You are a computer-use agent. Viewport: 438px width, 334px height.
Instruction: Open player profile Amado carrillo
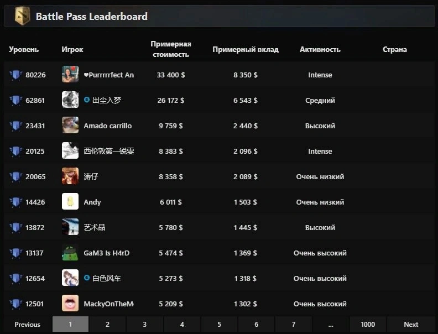coord(107,126)
